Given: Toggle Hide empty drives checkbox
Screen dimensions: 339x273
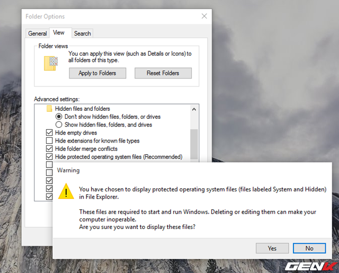Looking at the screenshot, I should (49, 133).
